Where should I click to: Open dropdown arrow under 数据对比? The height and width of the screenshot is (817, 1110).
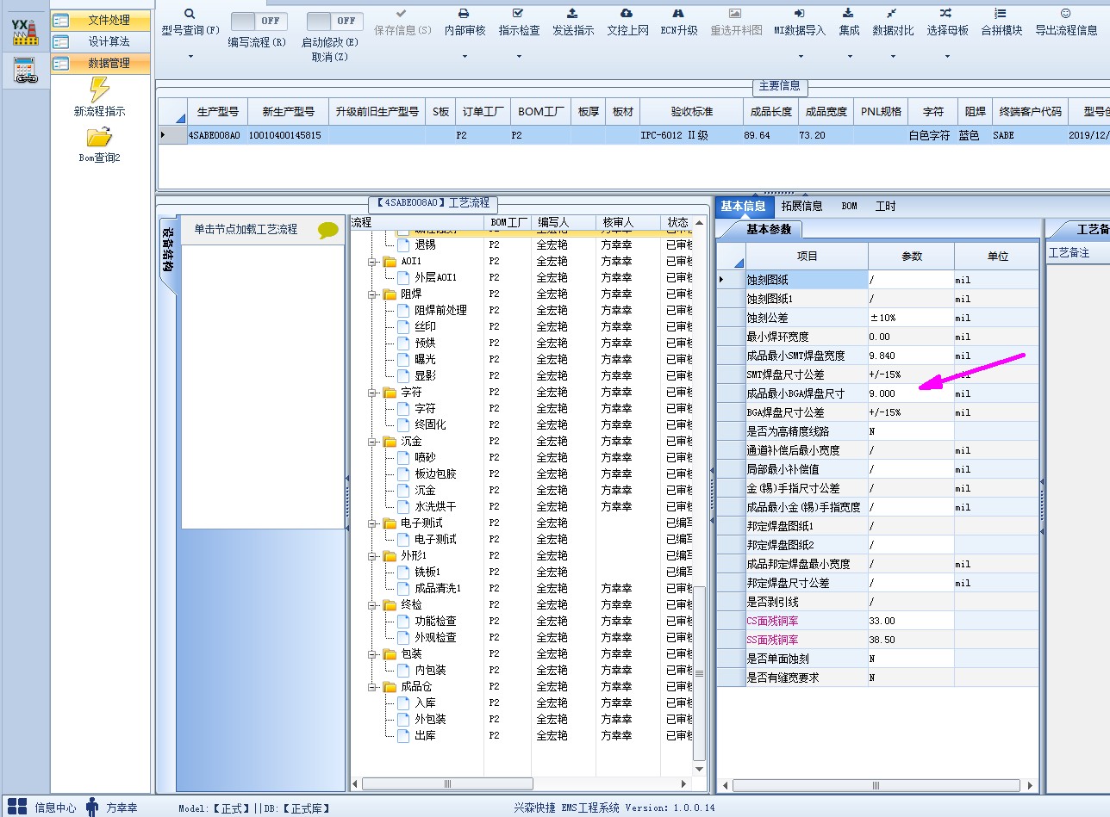[x=892, y=58]
